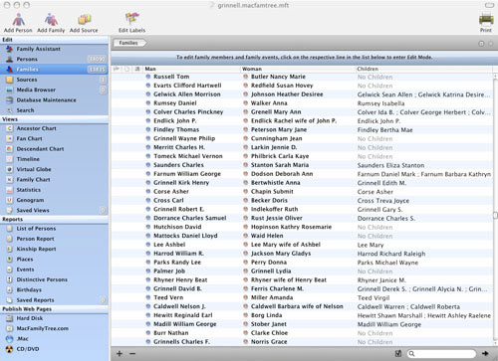
Task: Open the List of Persons report
Action: (x=54, y=229)
